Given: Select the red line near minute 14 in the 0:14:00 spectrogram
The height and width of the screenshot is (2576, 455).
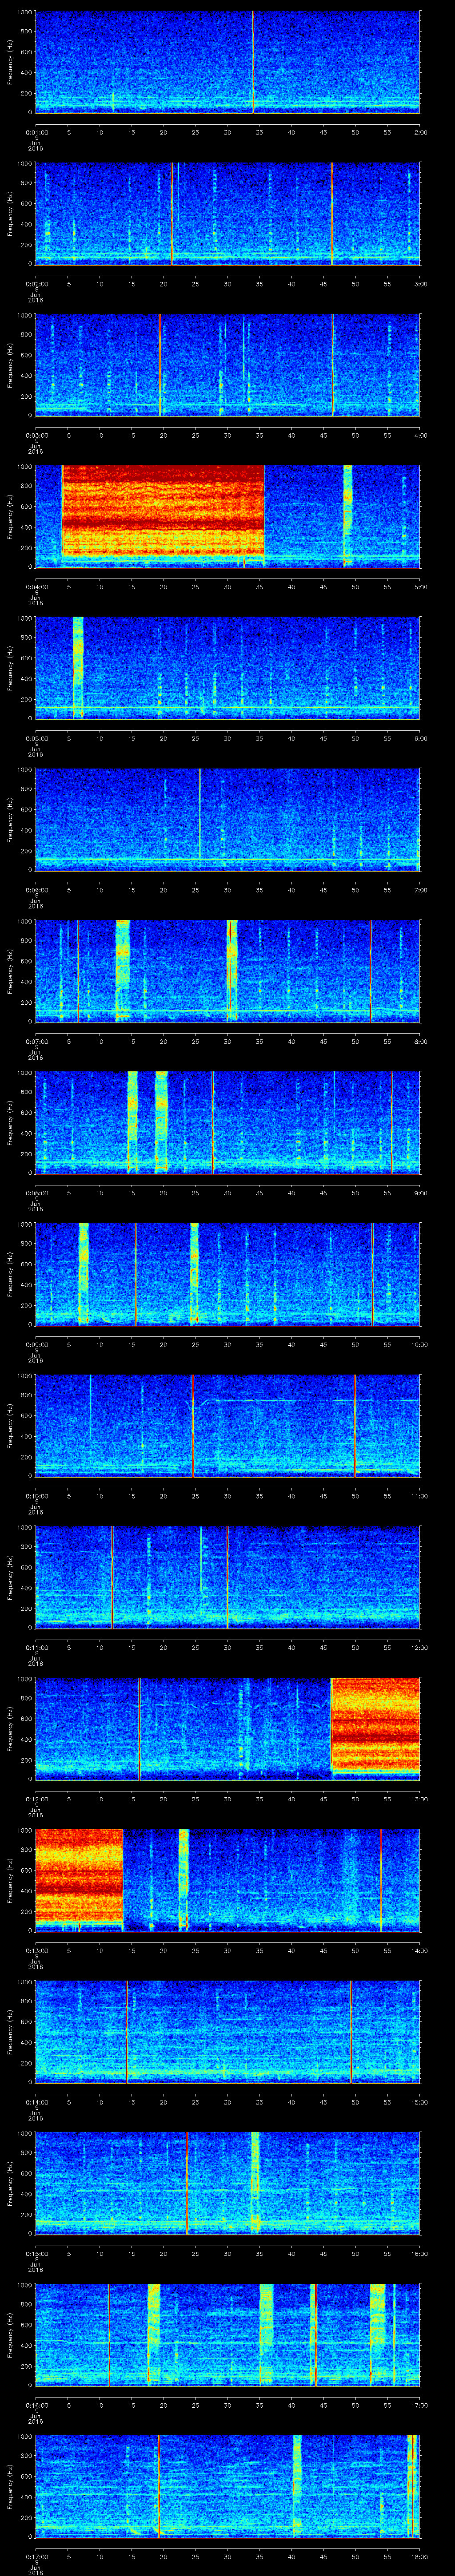Looking at the screenshot, I should (x=127, y=2033).
